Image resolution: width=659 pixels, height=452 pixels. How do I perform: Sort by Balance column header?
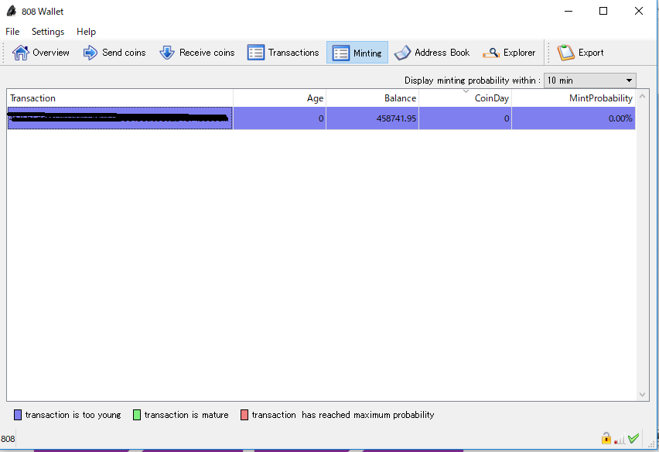[x=372, y=98]
